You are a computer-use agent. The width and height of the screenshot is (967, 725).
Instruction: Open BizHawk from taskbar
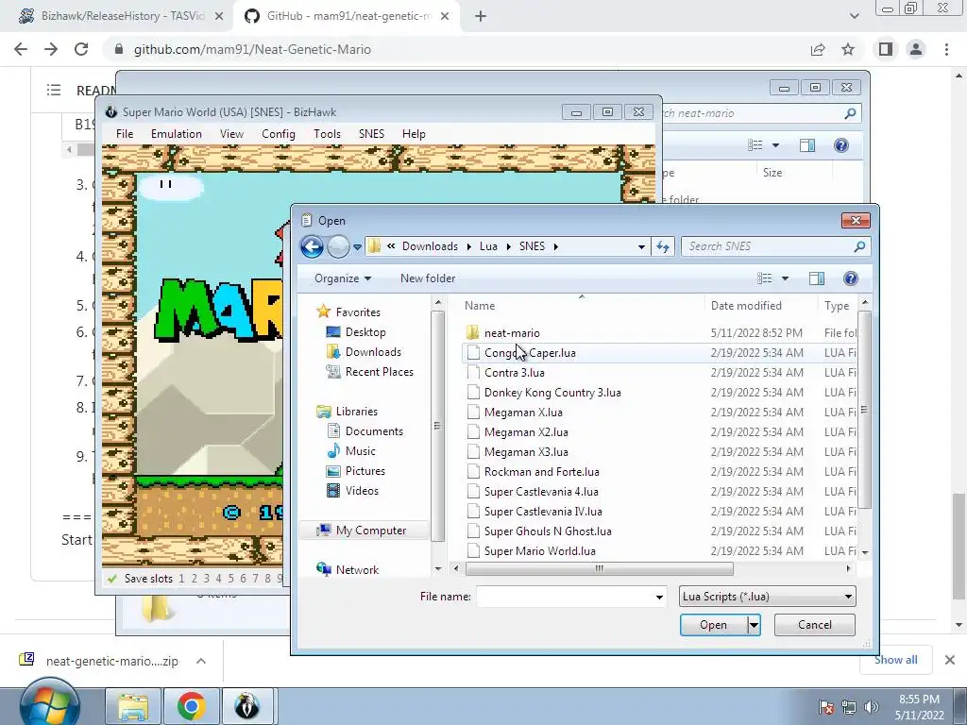pos(247,706)
